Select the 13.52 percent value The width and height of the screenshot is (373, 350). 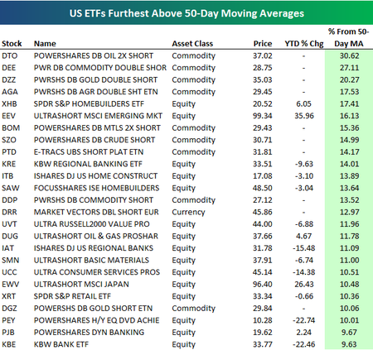pyautogui.click(x=349, y=200)
